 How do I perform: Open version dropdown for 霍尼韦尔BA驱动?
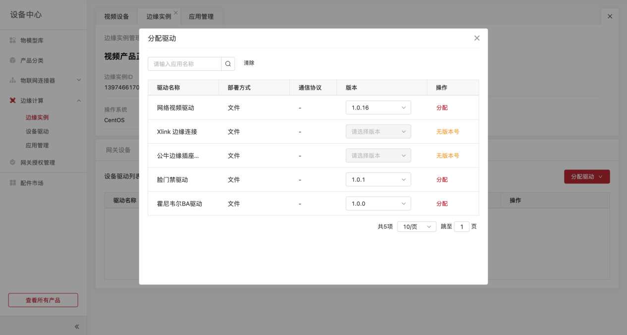[x=378, y=204]
